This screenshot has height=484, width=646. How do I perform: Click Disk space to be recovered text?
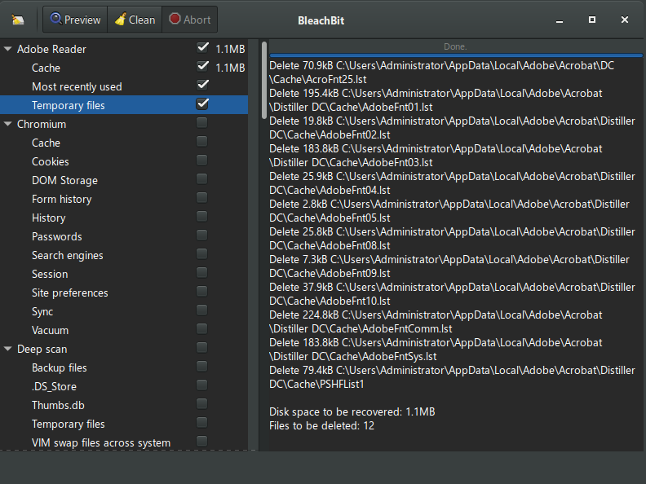coord(352,412)
